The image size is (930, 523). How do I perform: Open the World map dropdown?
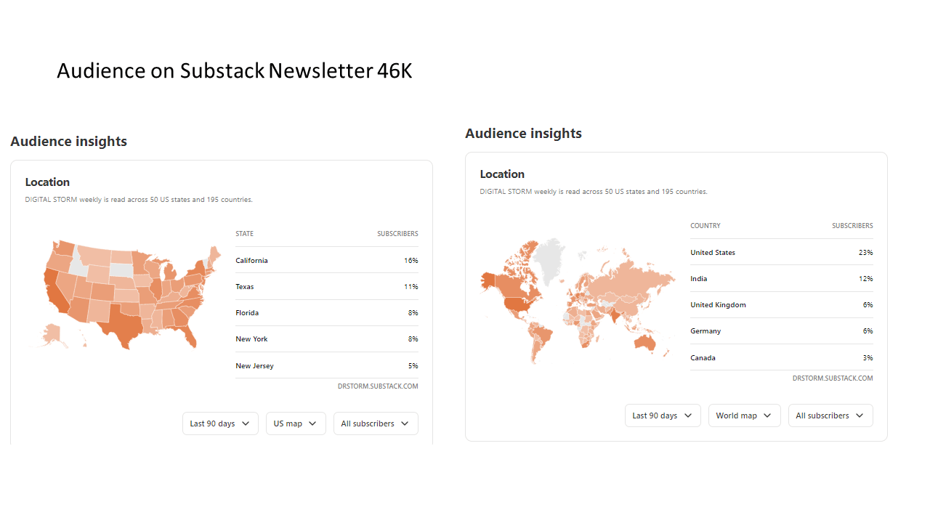coord(745,415)
